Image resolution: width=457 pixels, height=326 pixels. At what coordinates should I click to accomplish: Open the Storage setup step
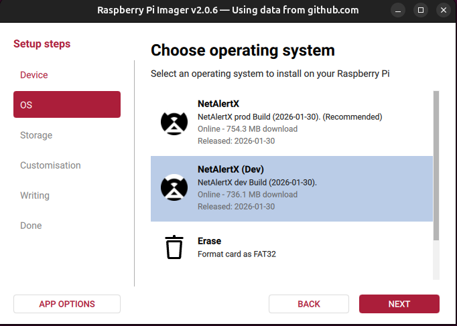(x=36, y=135)
